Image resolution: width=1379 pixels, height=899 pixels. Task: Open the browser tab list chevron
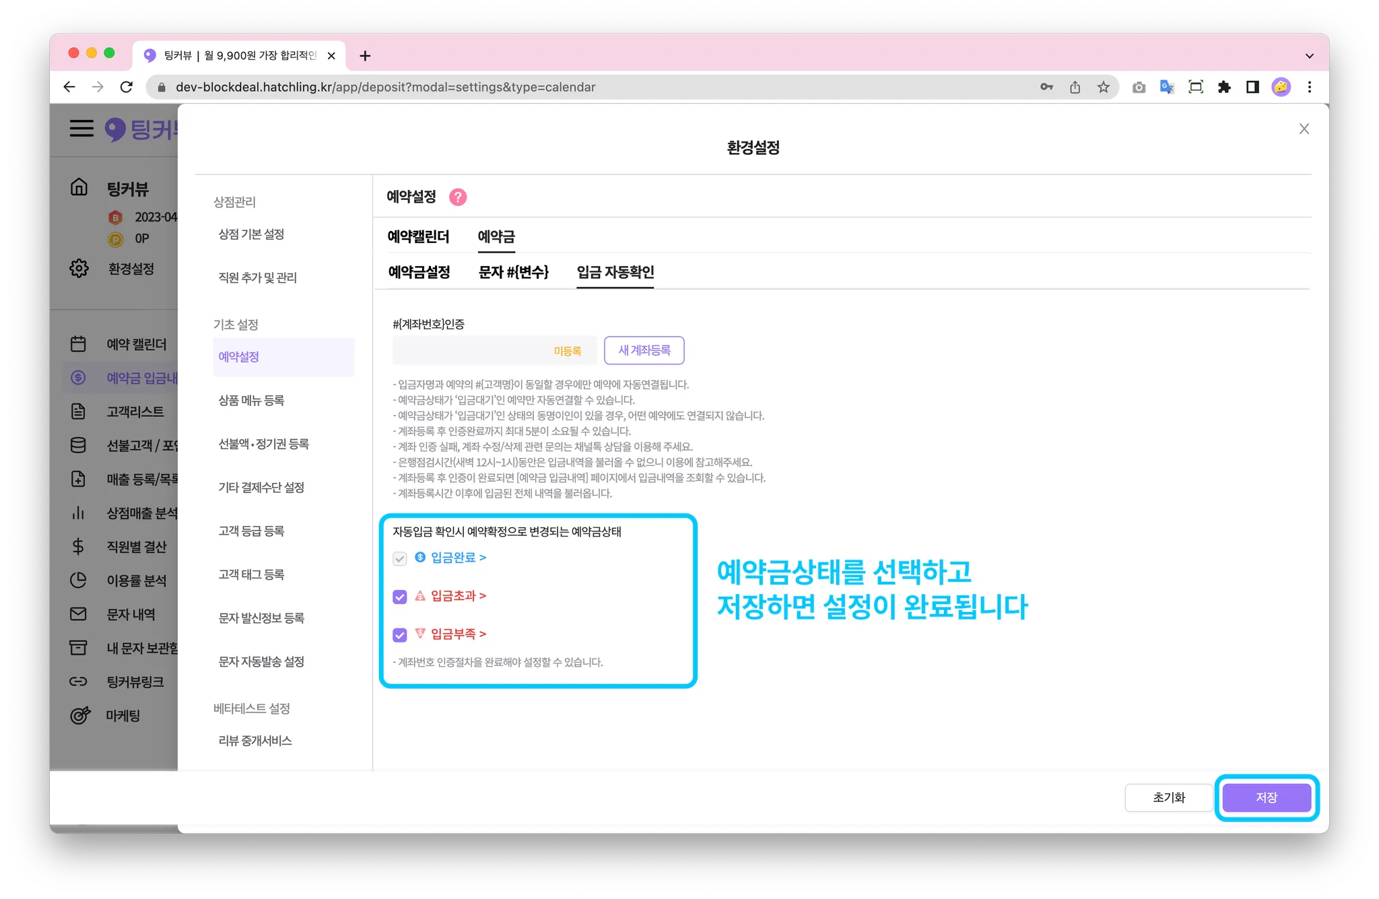point(1309,56)
